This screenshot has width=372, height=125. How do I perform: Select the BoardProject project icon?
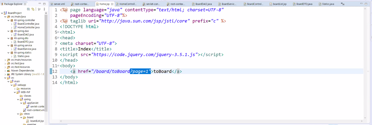point(6,13)
